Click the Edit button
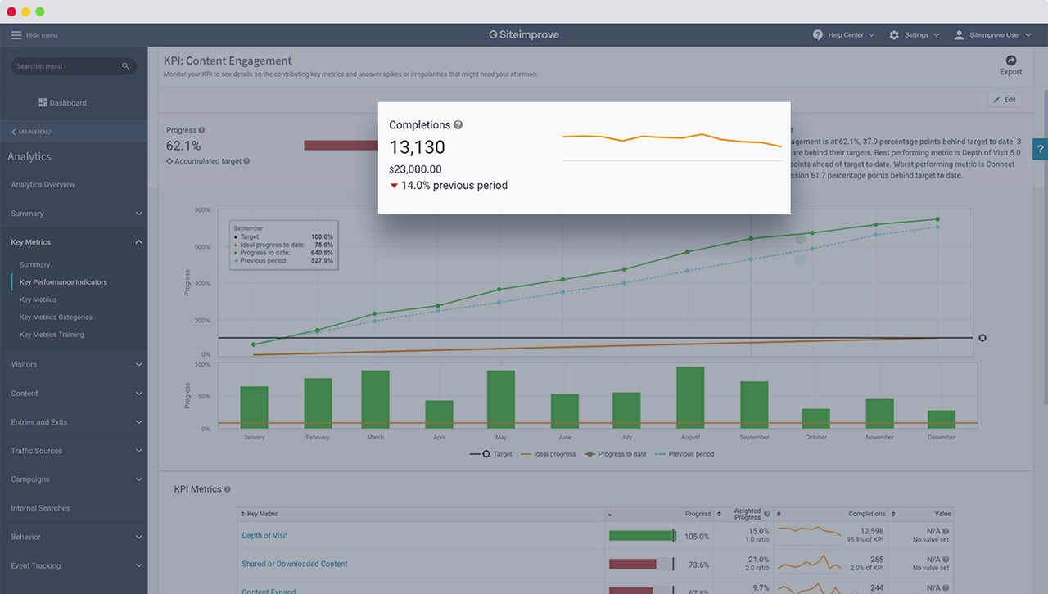 coord(1005,100)
